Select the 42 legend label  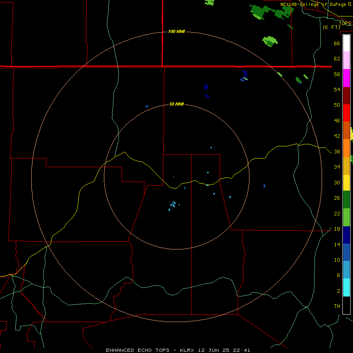[x=337, y=136]
